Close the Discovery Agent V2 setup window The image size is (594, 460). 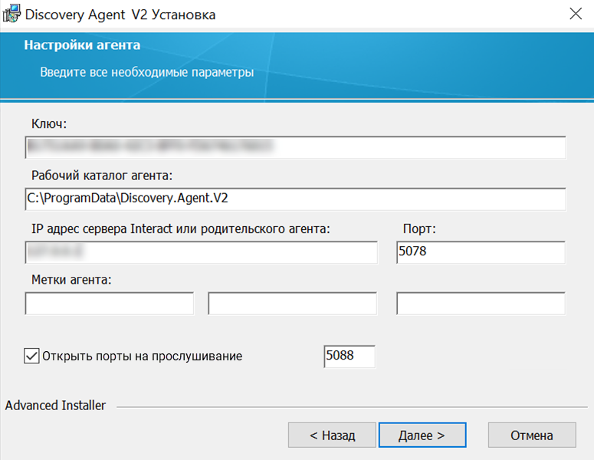(576, 14)
